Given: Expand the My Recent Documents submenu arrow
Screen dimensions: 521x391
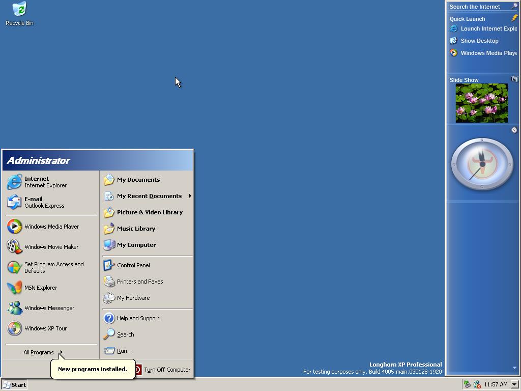Looking at the screenshot, I should coord(190,196).
